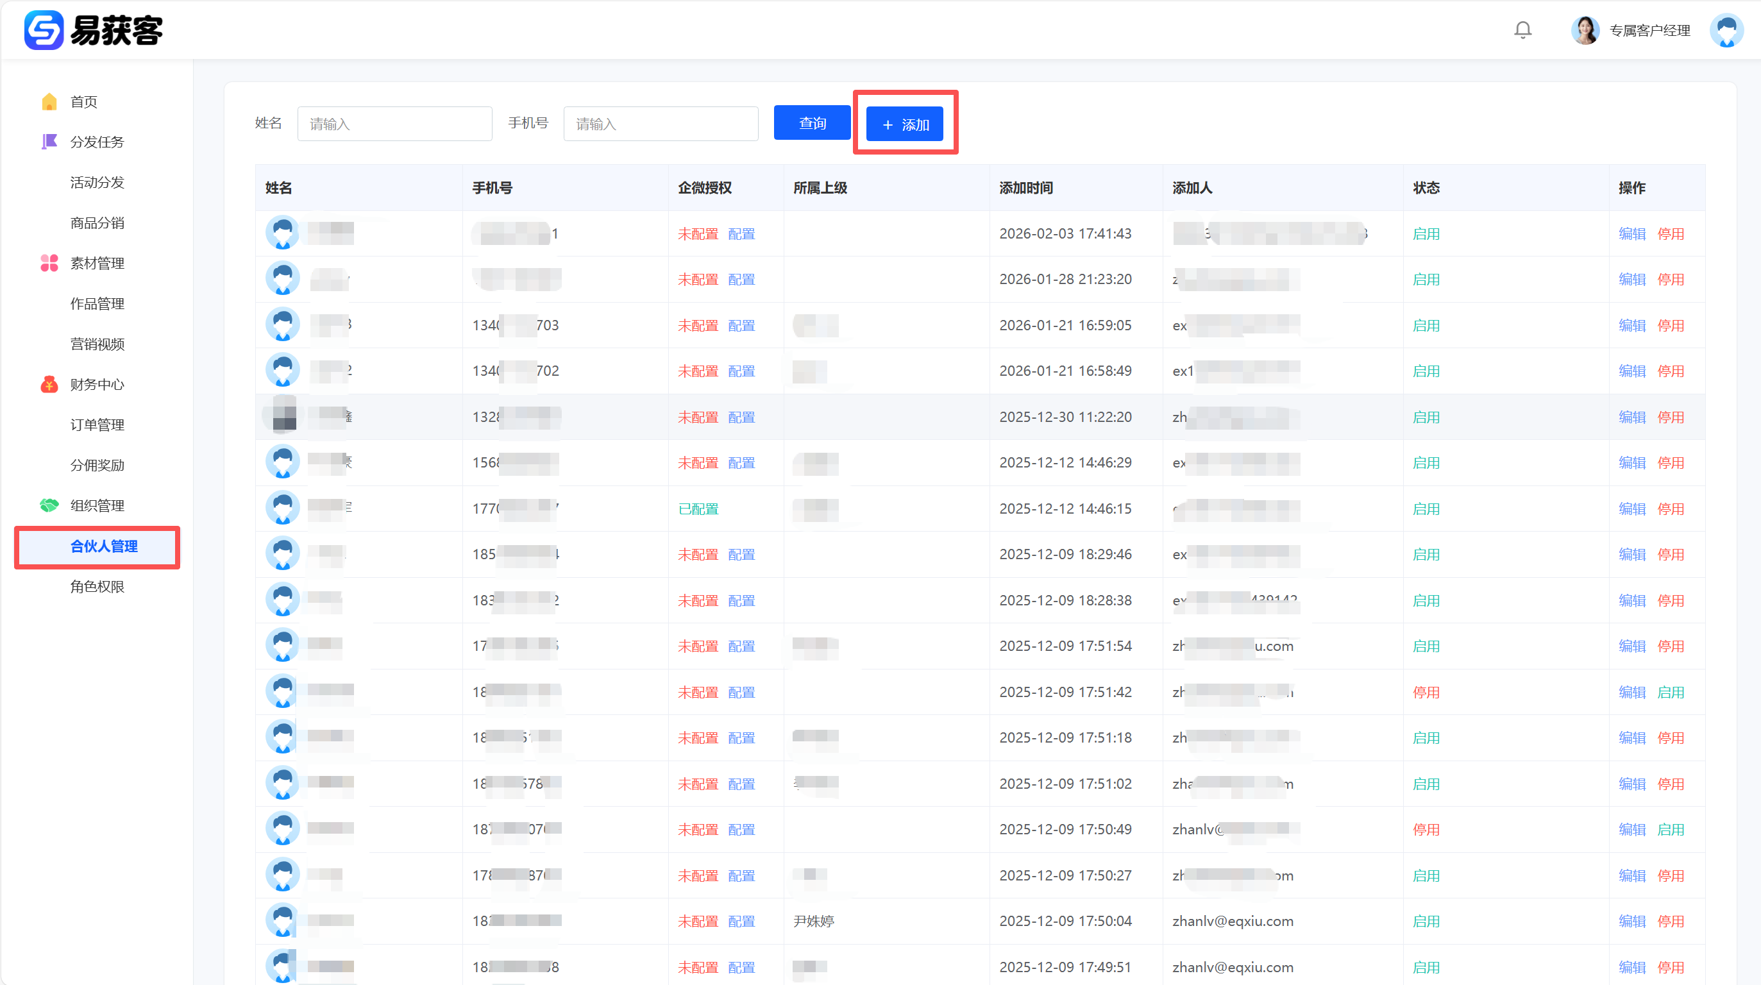Enable partner added 2025-12-09 17:51:42 via 启用
This screenshot has width=1761, height=985.
(x=1670, y=693)
